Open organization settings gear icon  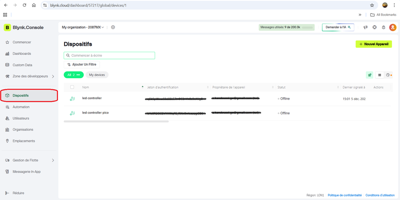pos(113,27)
